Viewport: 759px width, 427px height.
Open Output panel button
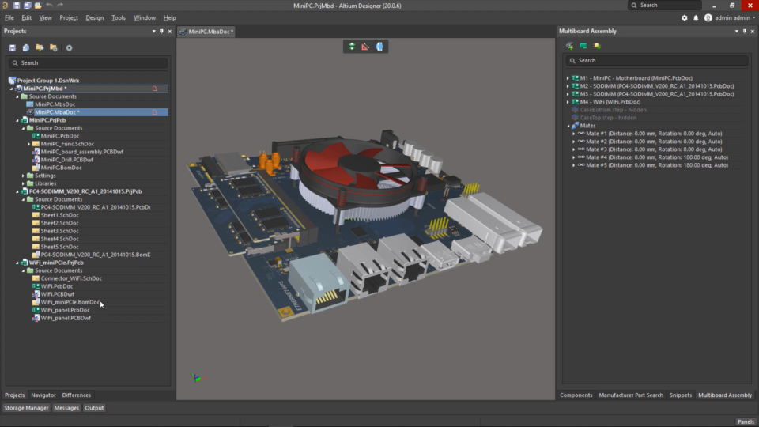tap(94, 408)
